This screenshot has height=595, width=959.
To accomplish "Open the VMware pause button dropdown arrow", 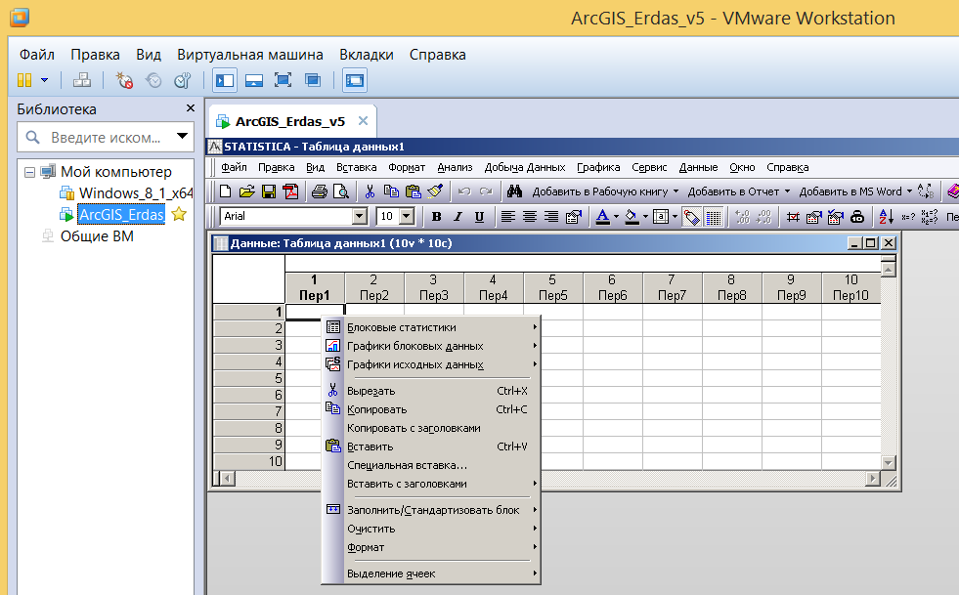I will point(45,80).
